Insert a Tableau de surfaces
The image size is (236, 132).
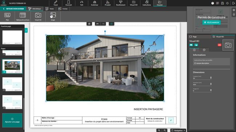(x=23, y=16)
